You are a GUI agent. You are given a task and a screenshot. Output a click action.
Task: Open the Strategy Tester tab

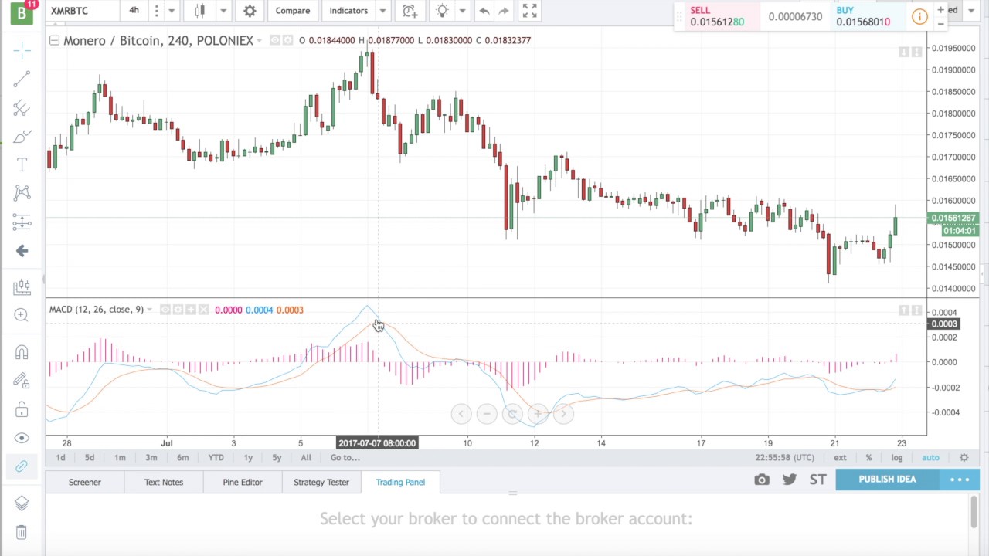pos(321,482)
